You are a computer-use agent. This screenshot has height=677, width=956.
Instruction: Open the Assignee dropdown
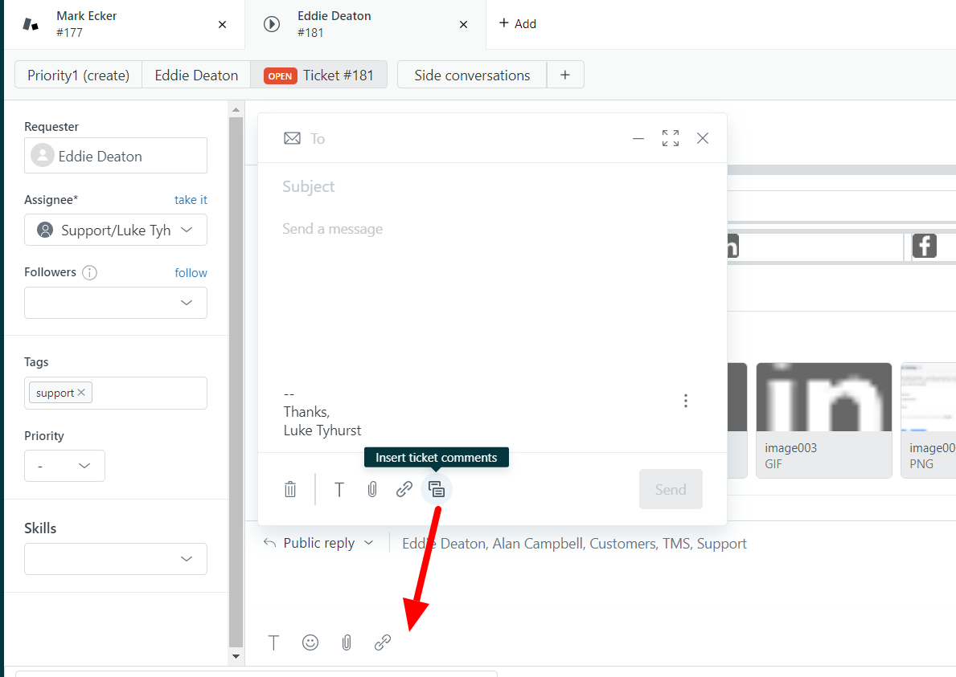[116, 230]
